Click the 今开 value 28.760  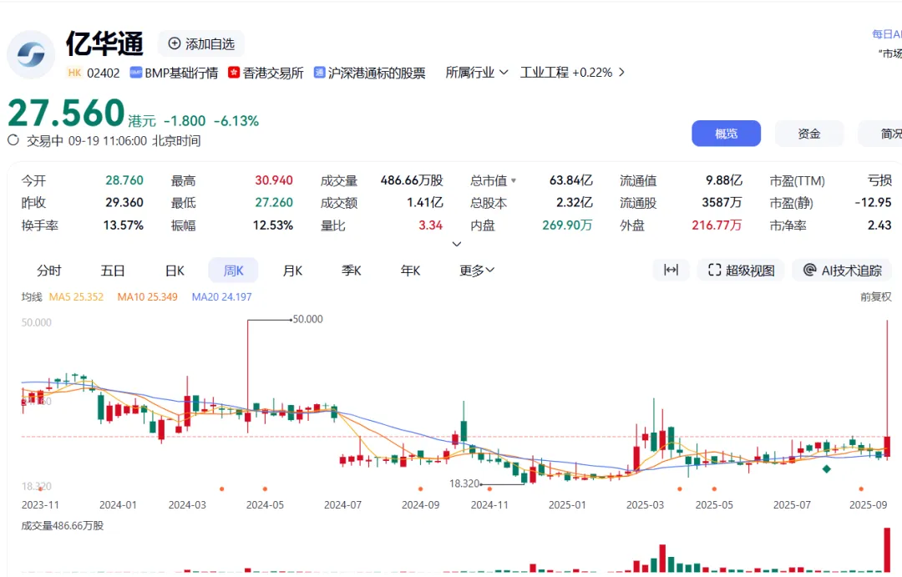pos(124,180)
